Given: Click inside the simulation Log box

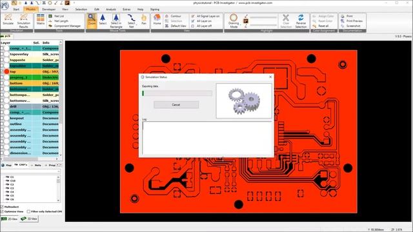Looking at the screenshot, I should click(206, 138).
